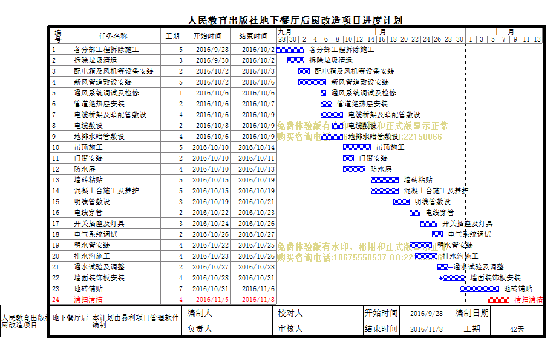The image size is (559, 351).
Task: Click task name 配电箱及风机等设备安装 in table
Action: coord(114,71)
